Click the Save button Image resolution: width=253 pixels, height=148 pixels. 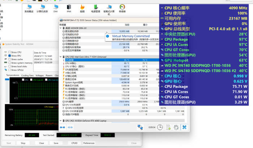pos(56,143)
